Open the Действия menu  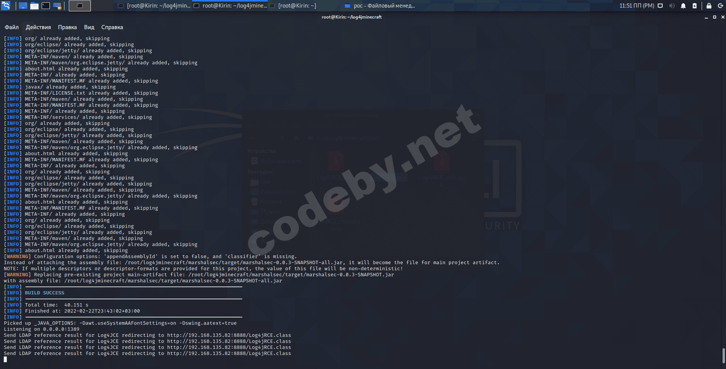38,27
